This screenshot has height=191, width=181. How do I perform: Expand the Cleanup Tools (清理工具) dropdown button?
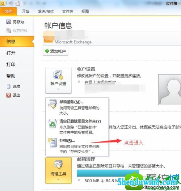[58, 170]
